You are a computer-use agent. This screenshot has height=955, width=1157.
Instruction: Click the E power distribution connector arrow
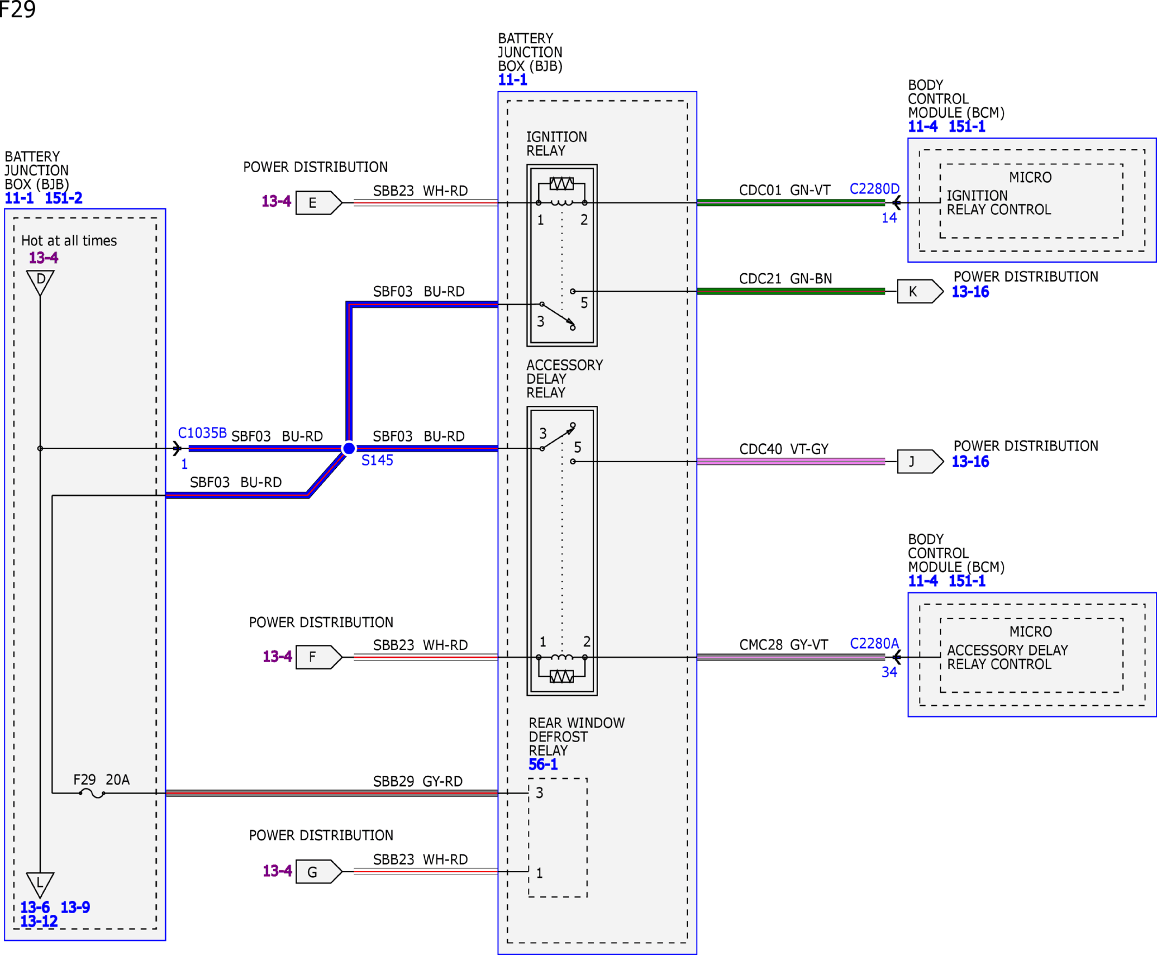pos(318,203)
